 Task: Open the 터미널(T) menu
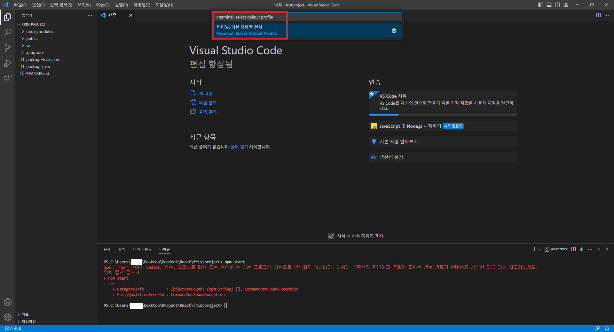142,5
